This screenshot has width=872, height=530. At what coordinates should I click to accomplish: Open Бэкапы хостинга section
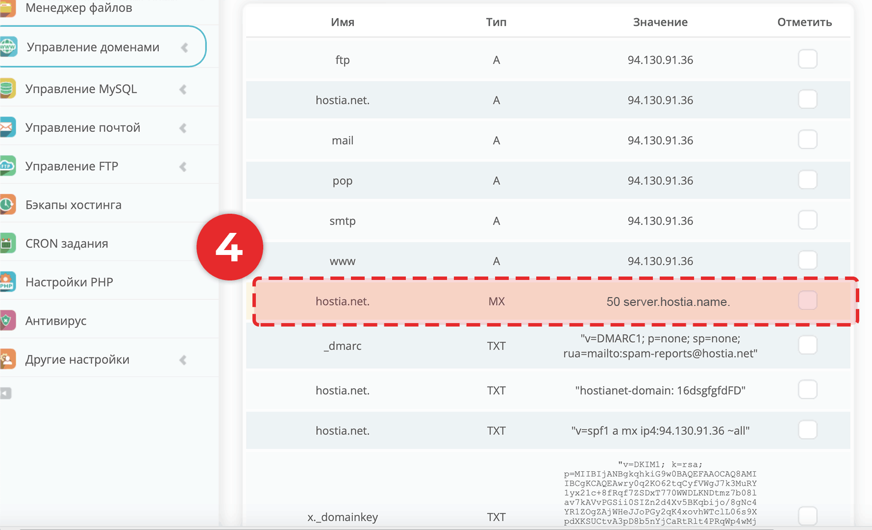coord(74,205)
